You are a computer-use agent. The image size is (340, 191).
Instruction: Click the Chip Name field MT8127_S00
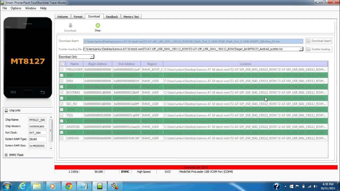[37, 120]
